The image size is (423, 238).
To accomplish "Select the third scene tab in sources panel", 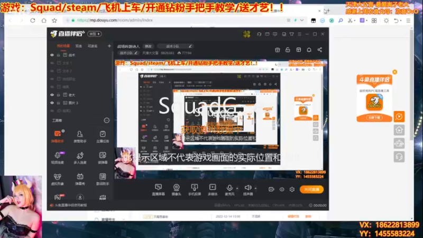I will tap(93, 46).
